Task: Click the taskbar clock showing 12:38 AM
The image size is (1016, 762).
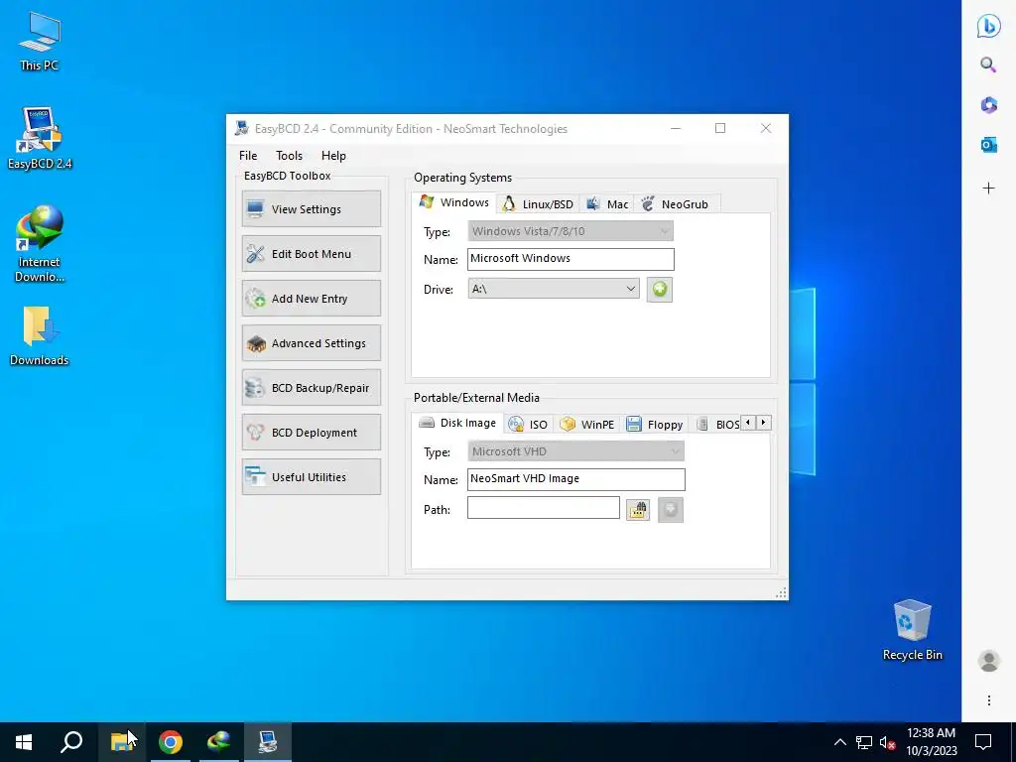Action: (931, 742)
